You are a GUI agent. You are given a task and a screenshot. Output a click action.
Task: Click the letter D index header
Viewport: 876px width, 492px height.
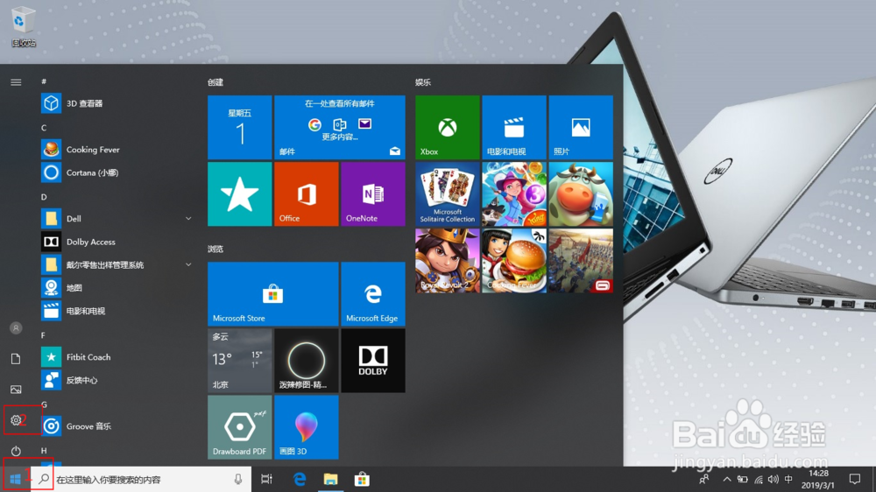coord(44,197)
